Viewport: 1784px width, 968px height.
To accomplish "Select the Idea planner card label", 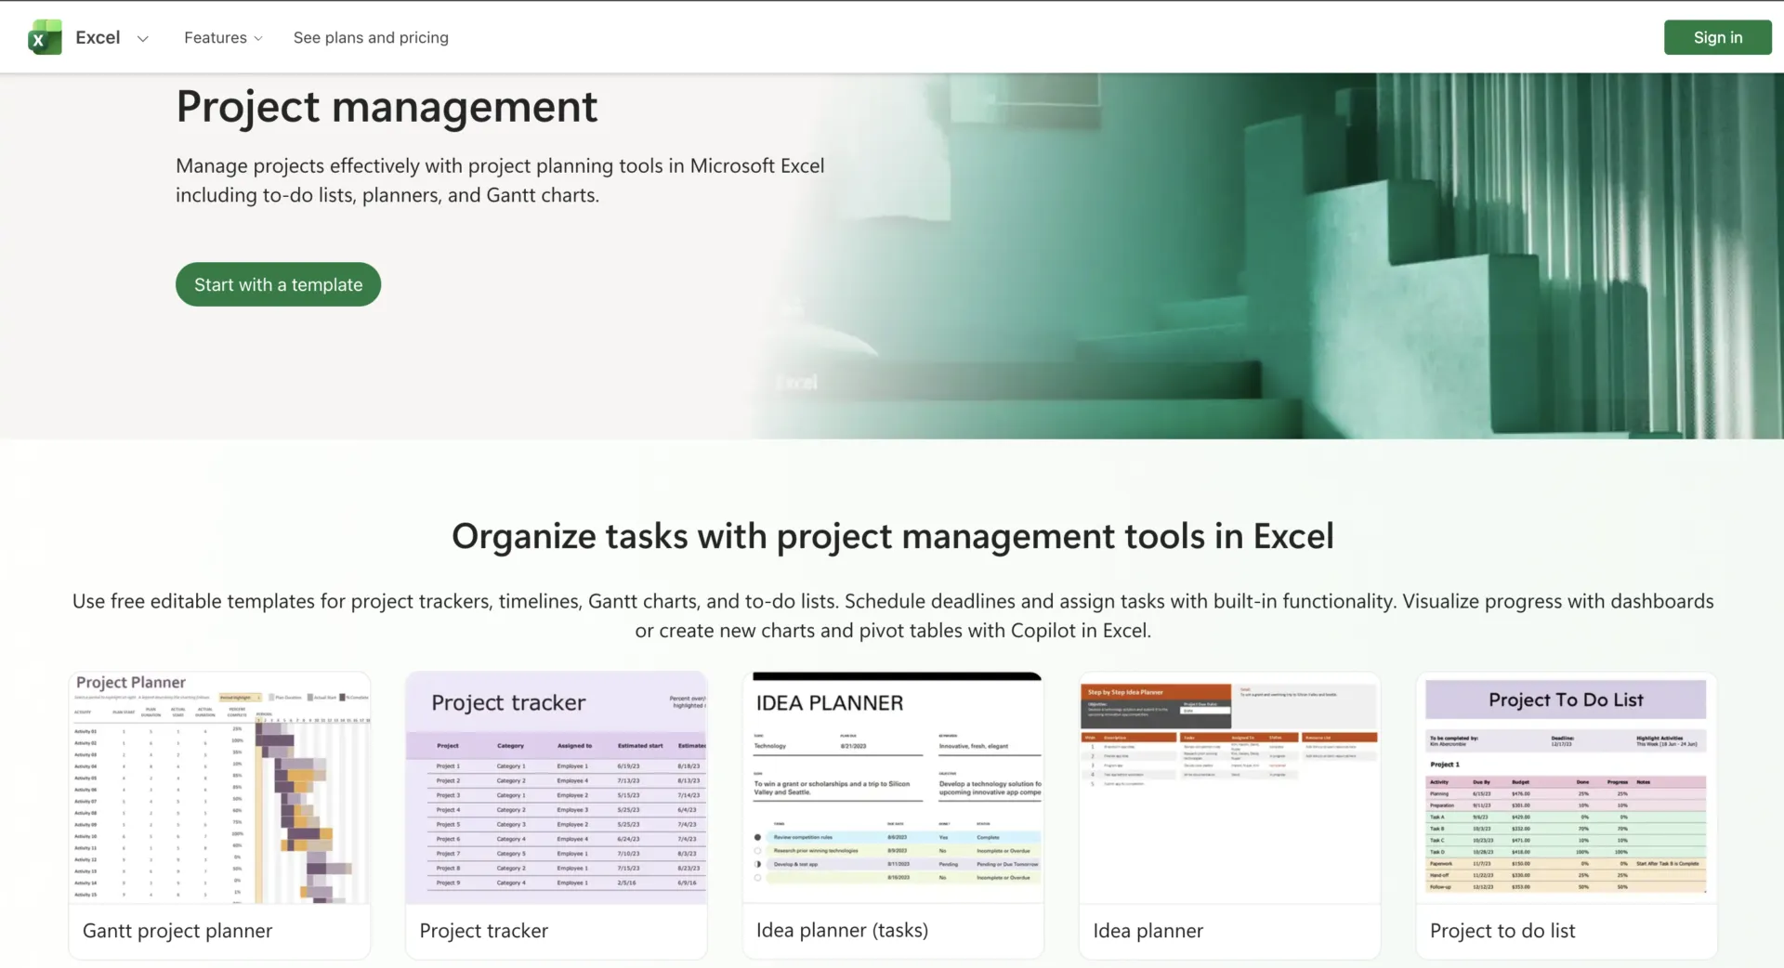I will (x=1148, y=931).
